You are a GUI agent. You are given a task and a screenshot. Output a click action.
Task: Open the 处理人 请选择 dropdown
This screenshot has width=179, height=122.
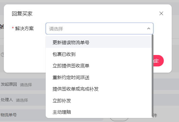22,100
